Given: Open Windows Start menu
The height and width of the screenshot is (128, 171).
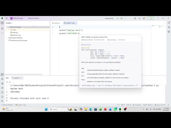Looking at the screenshot, I should click(46, 109).
